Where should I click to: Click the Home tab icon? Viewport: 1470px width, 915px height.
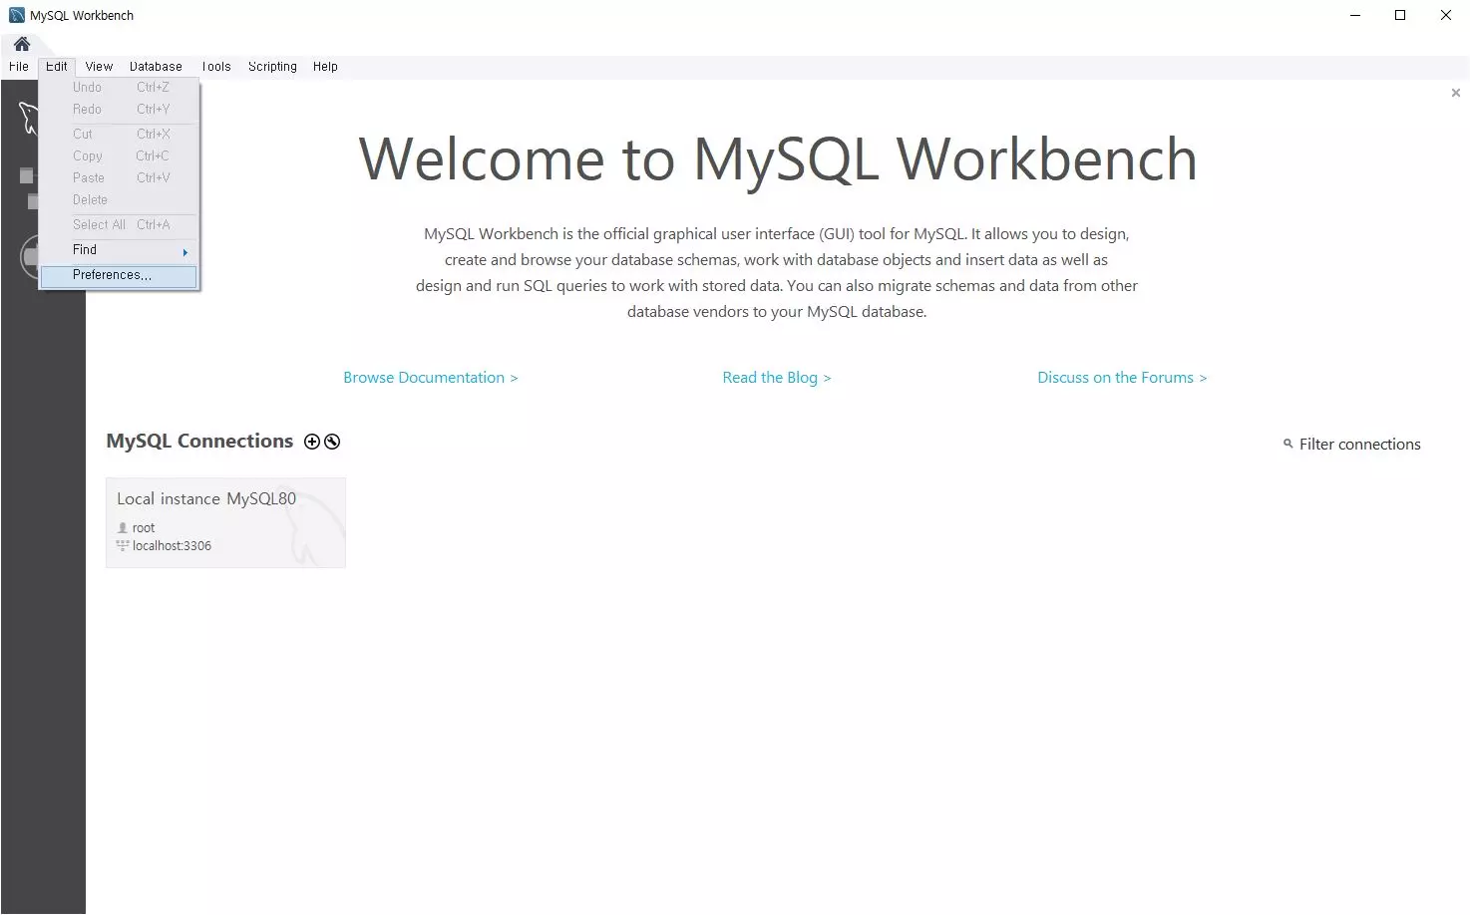(22, 44)
